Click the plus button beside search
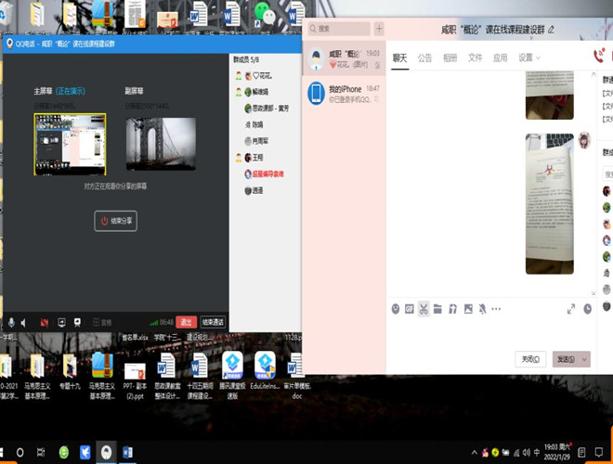 [x=378, y=29]
